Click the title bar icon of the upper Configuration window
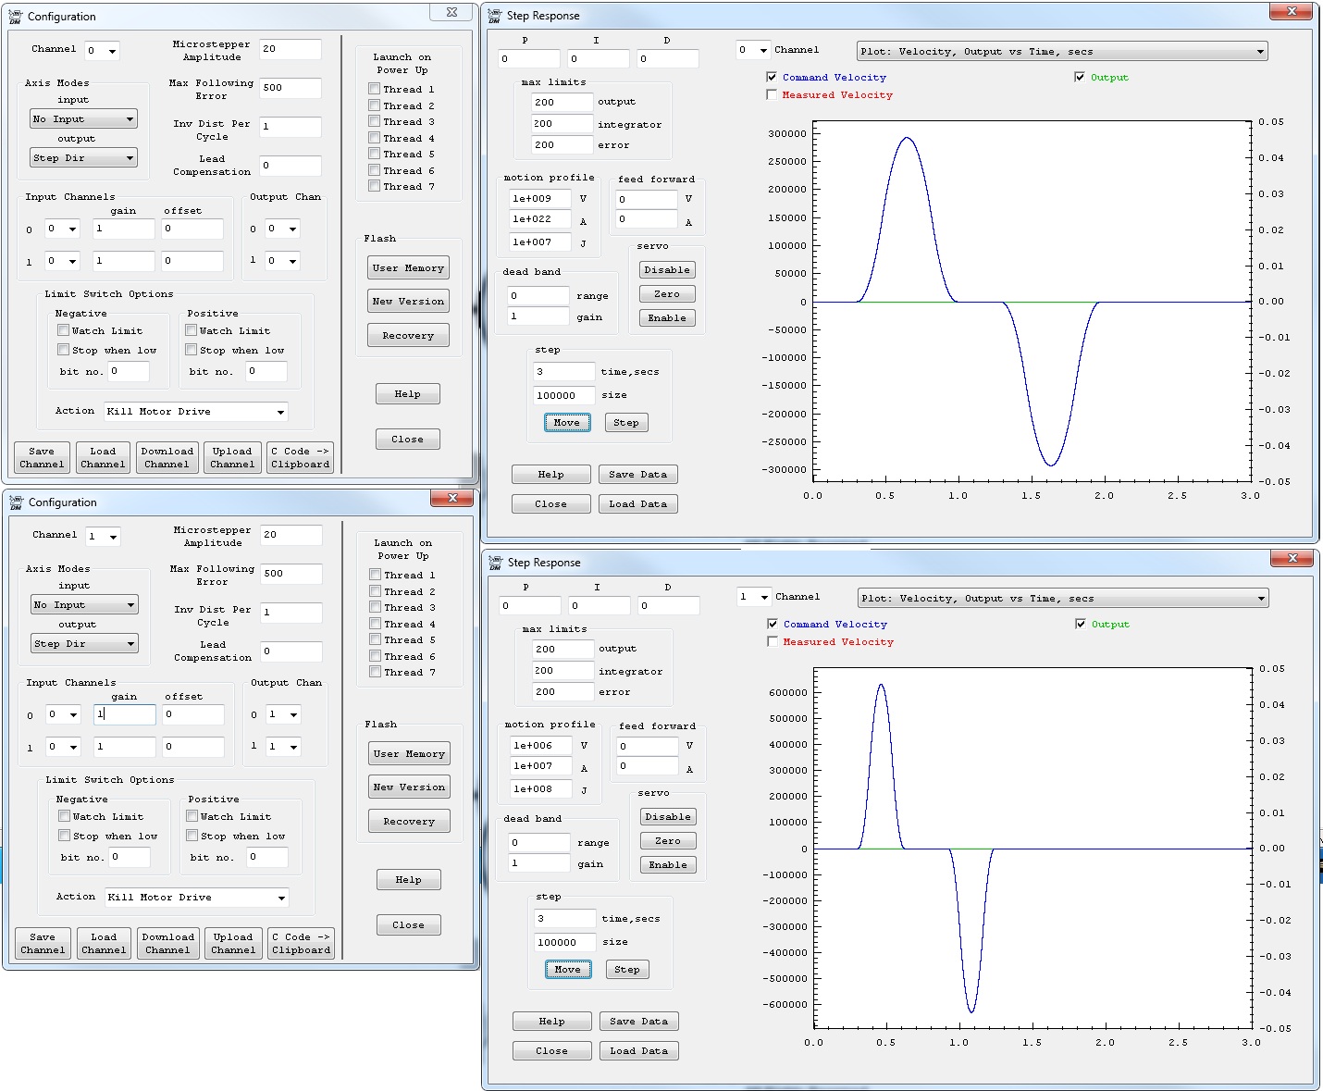Screen dimensions: 1323x1091 pos(16,17)
